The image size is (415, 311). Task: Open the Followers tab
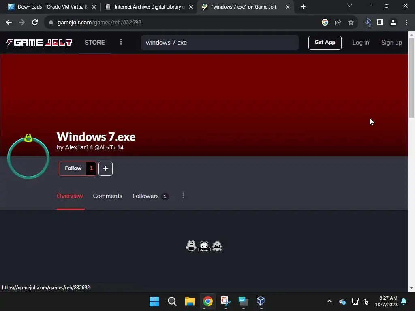150,196
